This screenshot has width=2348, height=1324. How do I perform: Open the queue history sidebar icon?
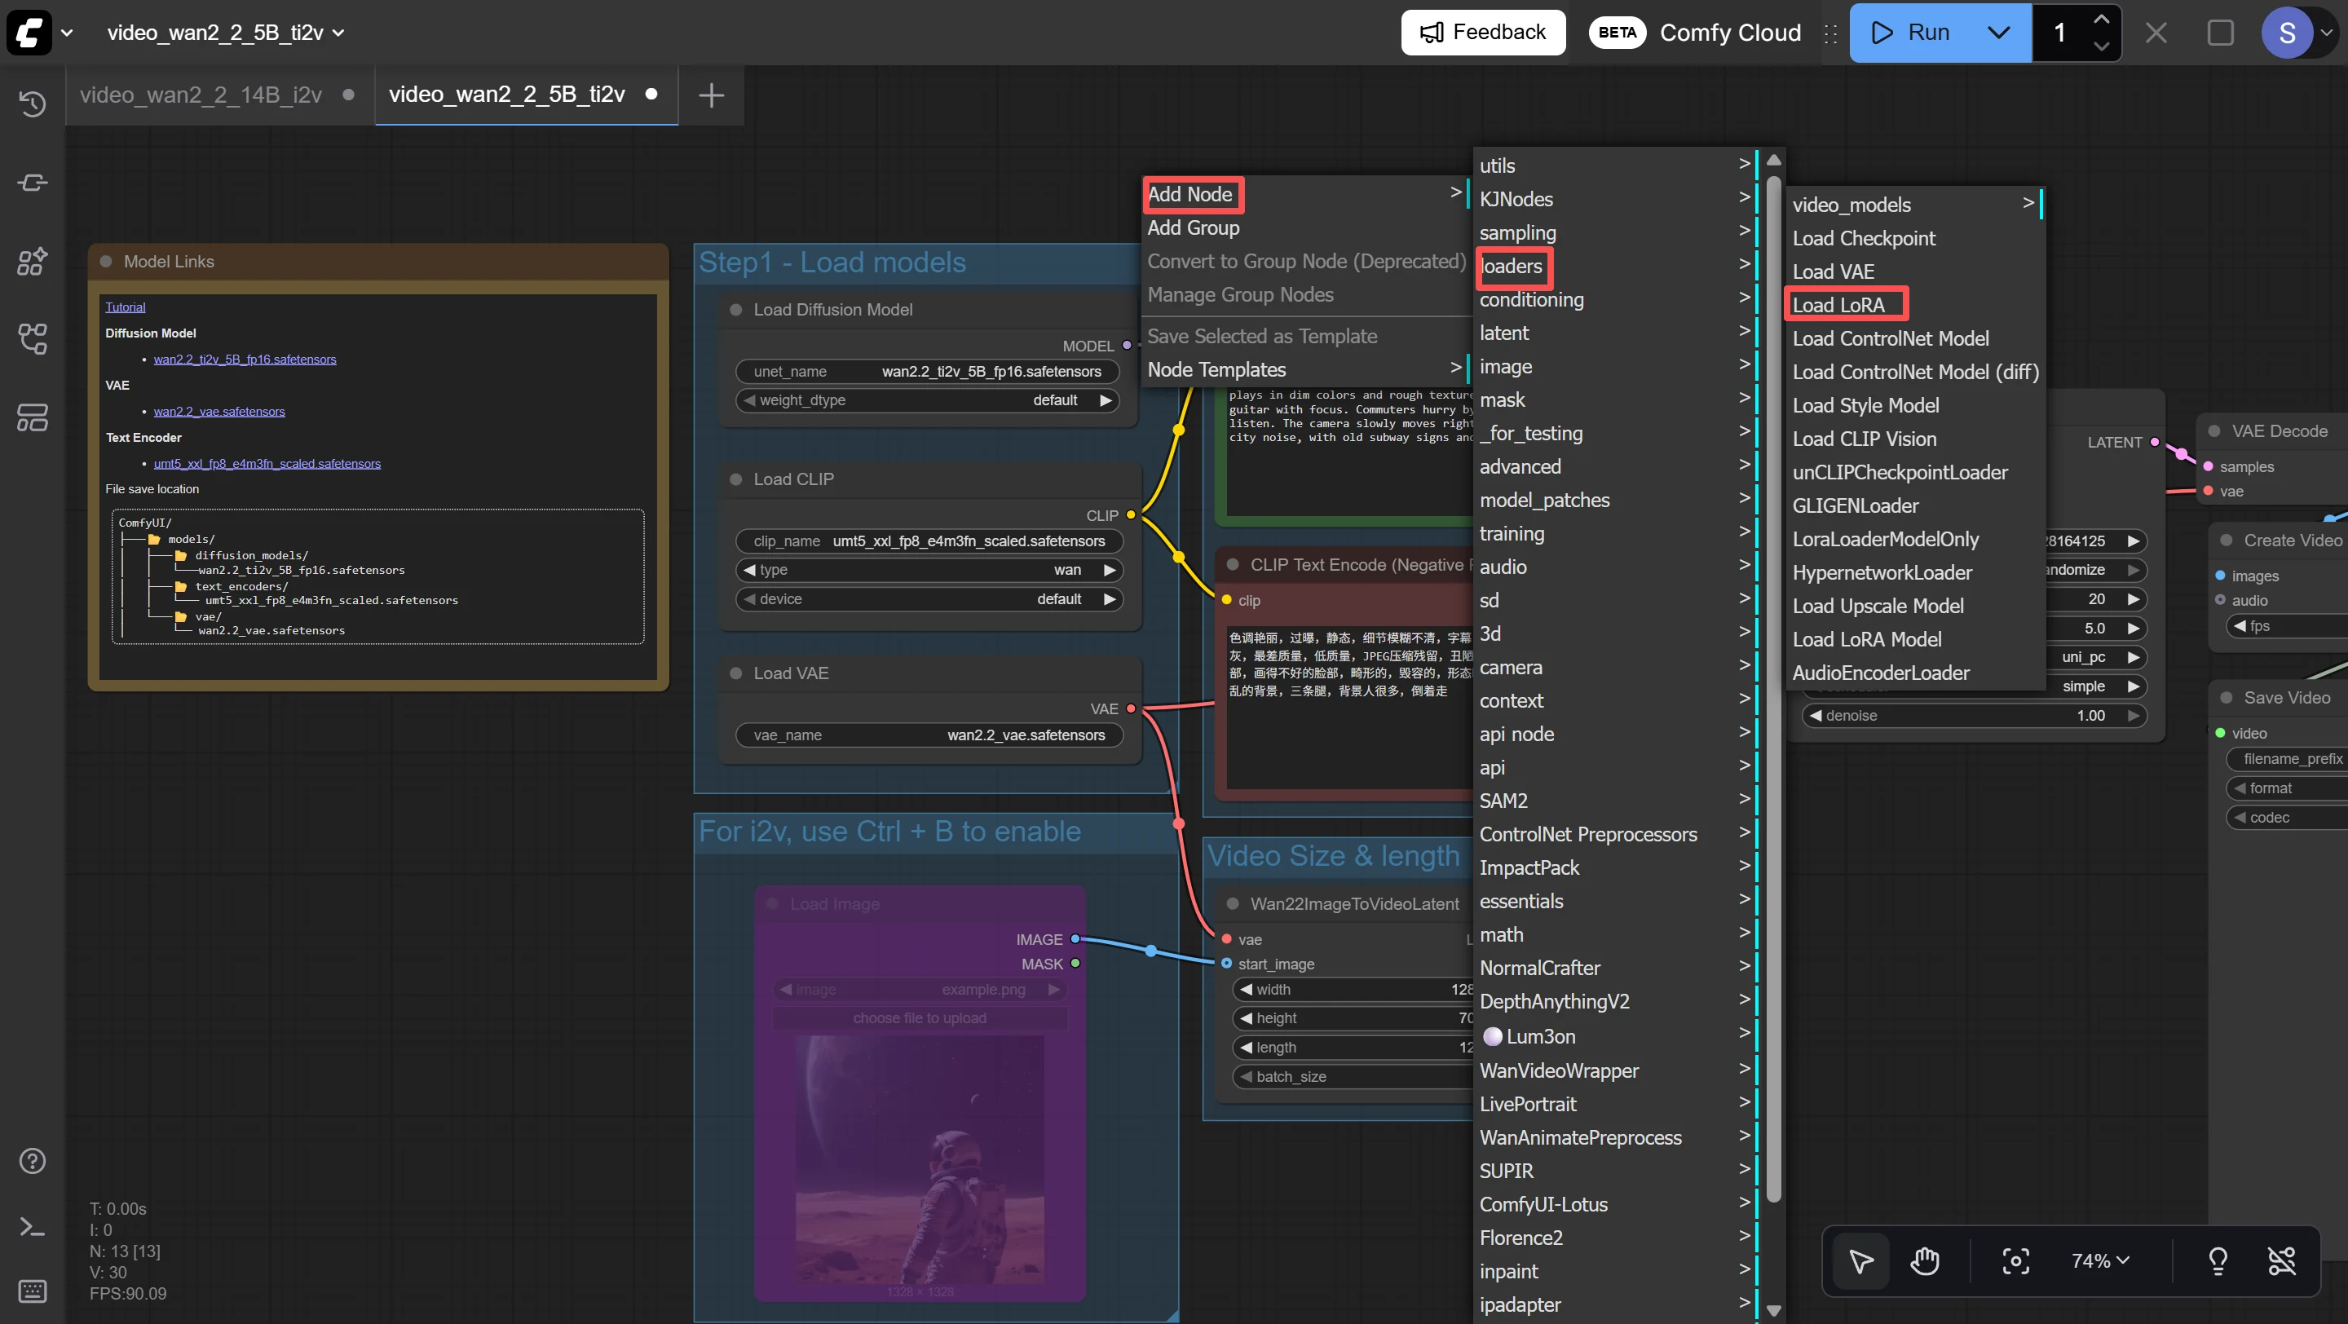coord(33,104)
